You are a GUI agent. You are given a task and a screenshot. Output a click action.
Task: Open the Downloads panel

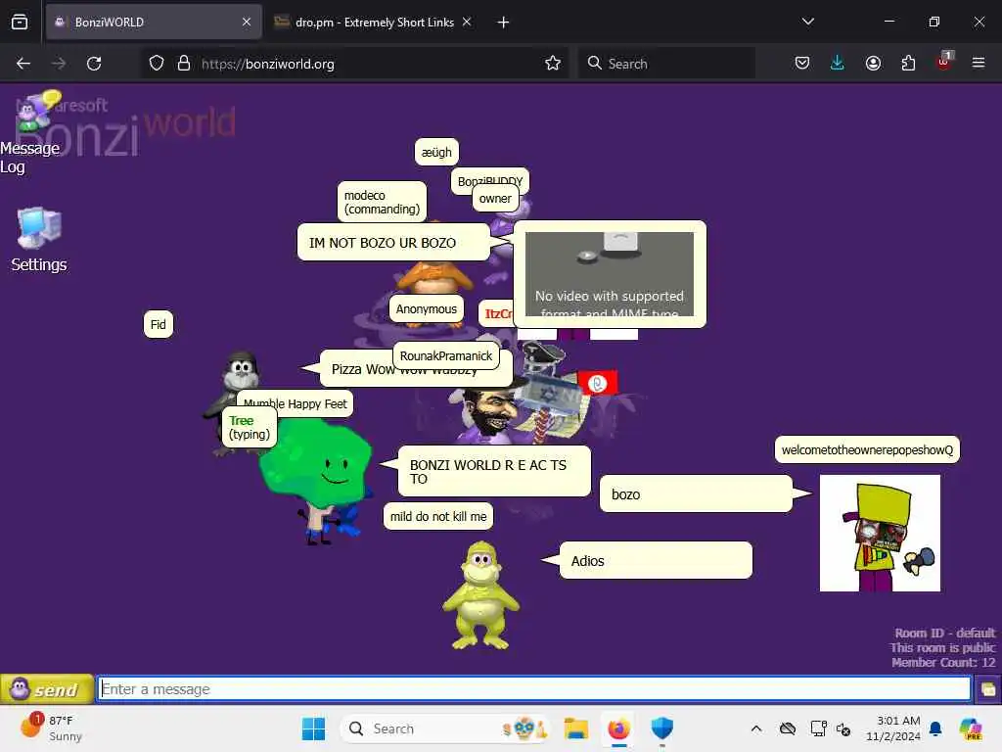[x=838, y=64]
